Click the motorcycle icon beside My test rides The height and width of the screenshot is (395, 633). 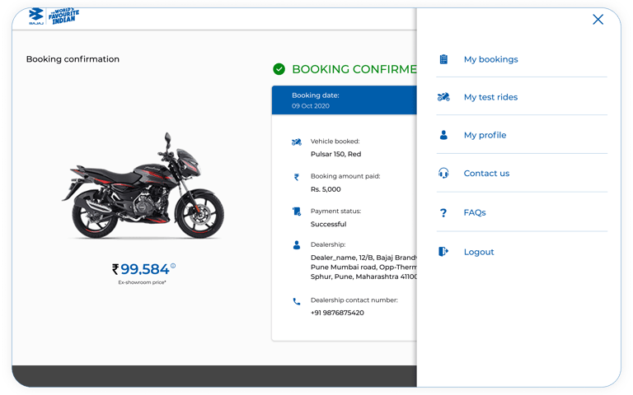pyautogui.click(x=443, y=97)
